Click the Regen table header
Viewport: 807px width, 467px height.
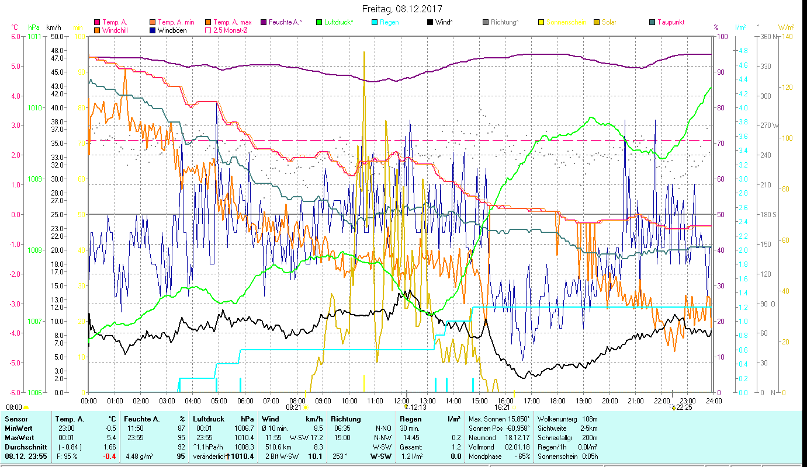[411, 419]
